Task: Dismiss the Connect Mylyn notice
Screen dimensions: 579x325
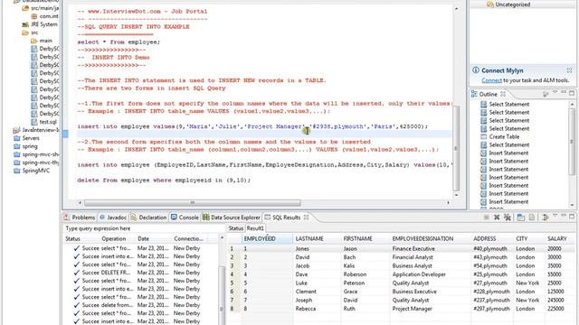Action: point(569,70)
